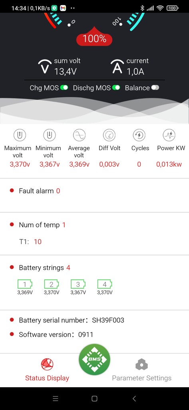Switch to the Parameter Settings tab
Image resolution: width=189 pixels, height=410 pixels.
(142, 370)
